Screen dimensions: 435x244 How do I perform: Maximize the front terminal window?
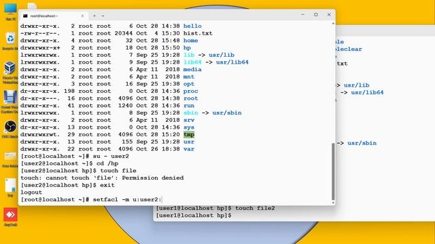pyautogui.click(x=315, y=14)
